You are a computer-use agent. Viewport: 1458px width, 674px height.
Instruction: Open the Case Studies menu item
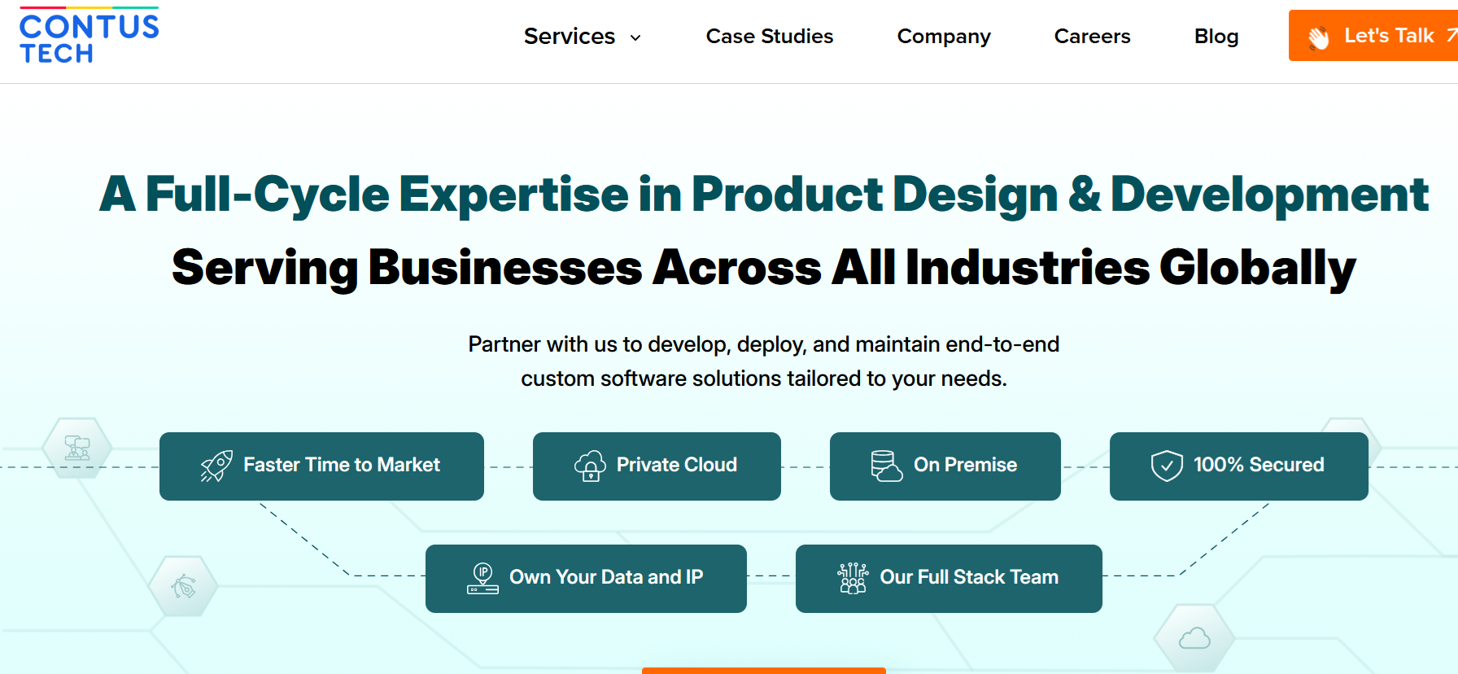[x=769, y=37]
